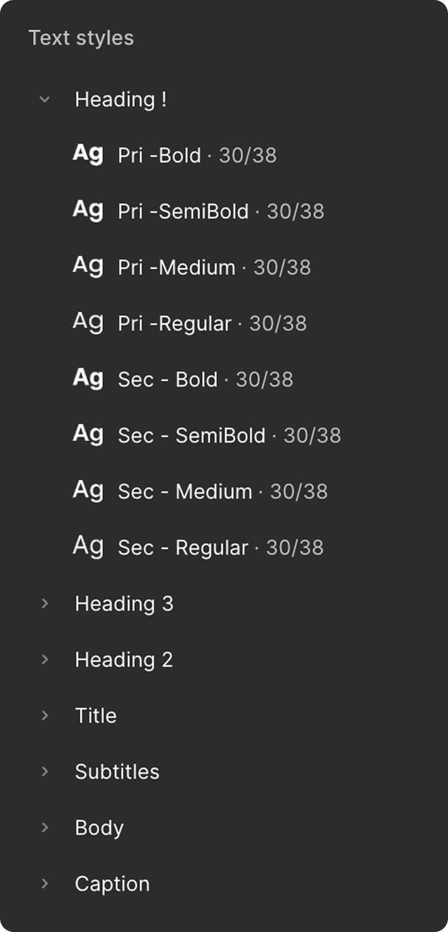Select the Pri -Bold 30/38 text style
448x932 pixels.
196,155
